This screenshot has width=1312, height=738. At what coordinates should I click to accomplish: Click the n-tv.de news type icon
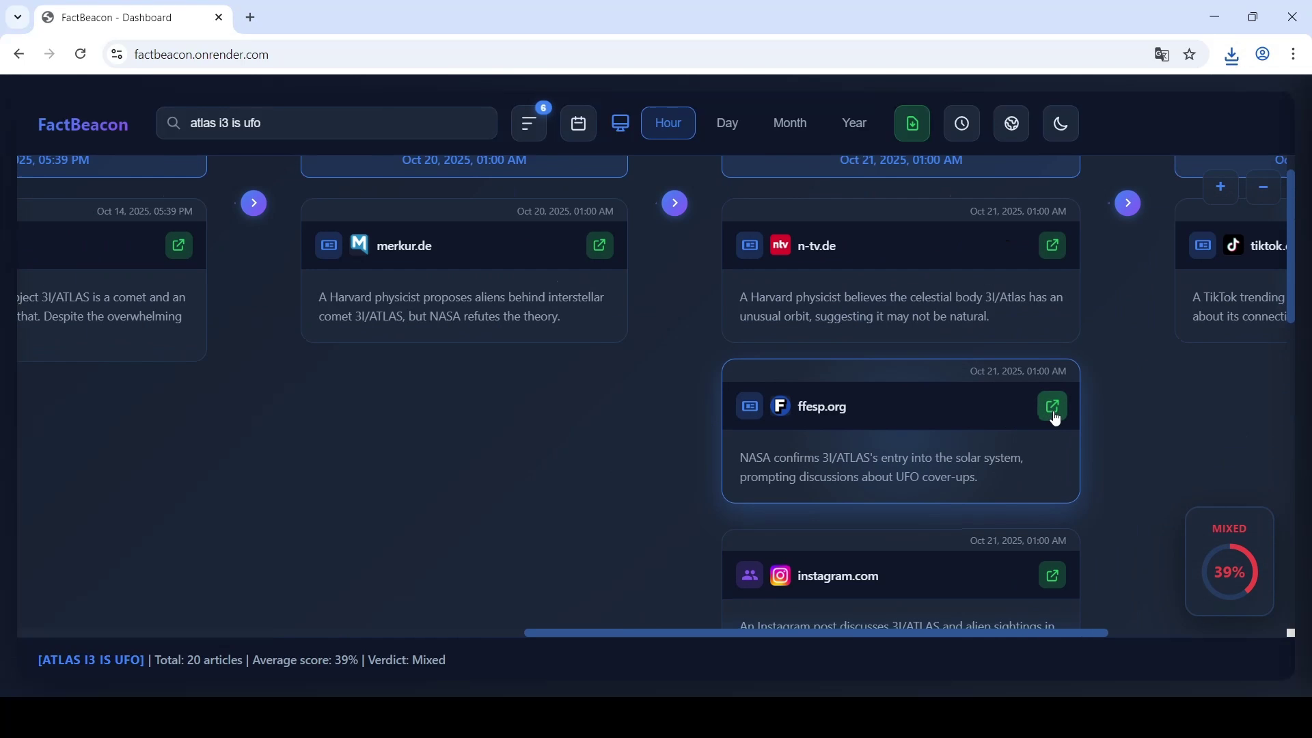point(750,245)
